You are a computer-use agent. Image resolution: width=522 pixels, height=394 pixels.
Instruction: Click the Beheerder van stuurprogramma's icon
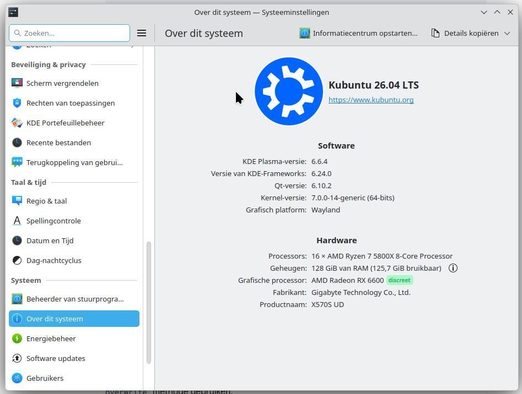17,299
